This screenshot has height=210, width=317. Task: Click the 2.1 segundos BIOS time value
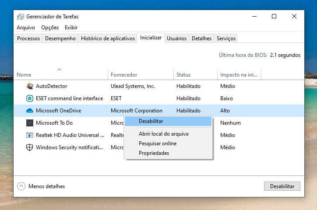pyautogui.click(x=285, y=55)
